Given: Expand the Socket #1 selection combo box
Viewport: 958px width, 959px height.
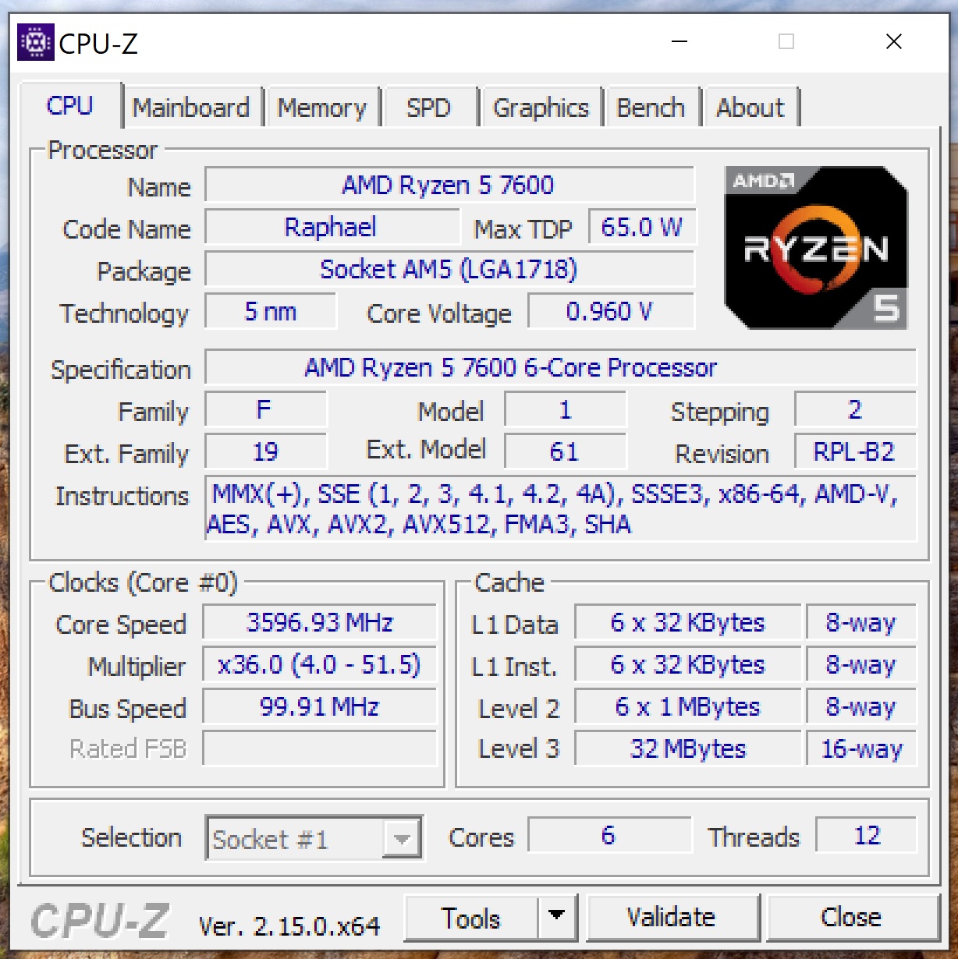Looking at the screenshot, I should (314, 838).
